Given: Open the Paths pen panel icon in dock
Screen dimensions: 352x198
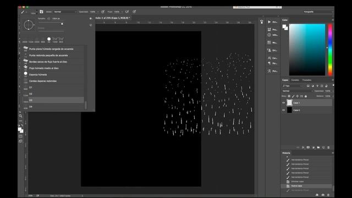Looking at the screenshot, I should (x=269, y=71).
